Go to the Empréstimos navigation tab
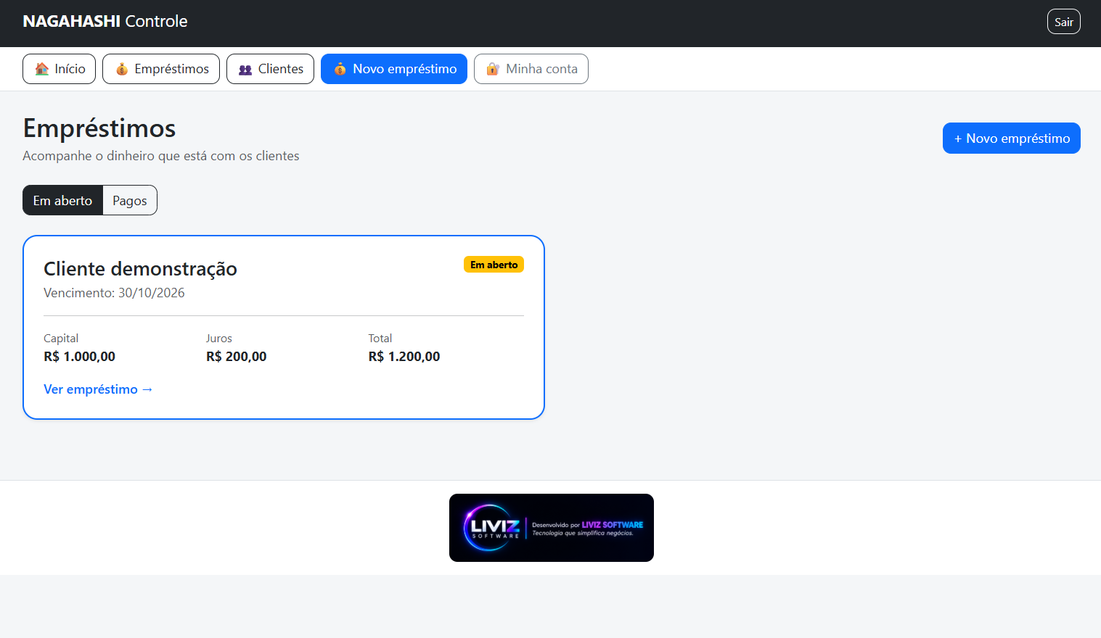The width and height of the screenshot is (1101, 638). tap(161, 69)
